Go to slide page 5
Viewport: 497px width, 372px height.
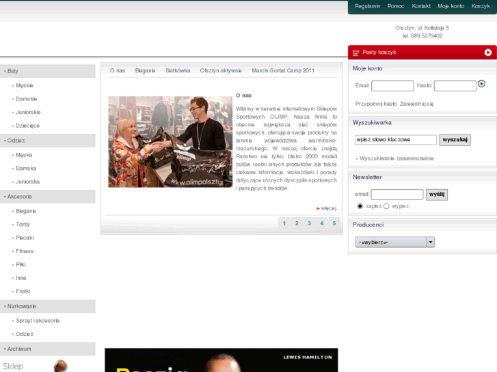coord(334,223)
